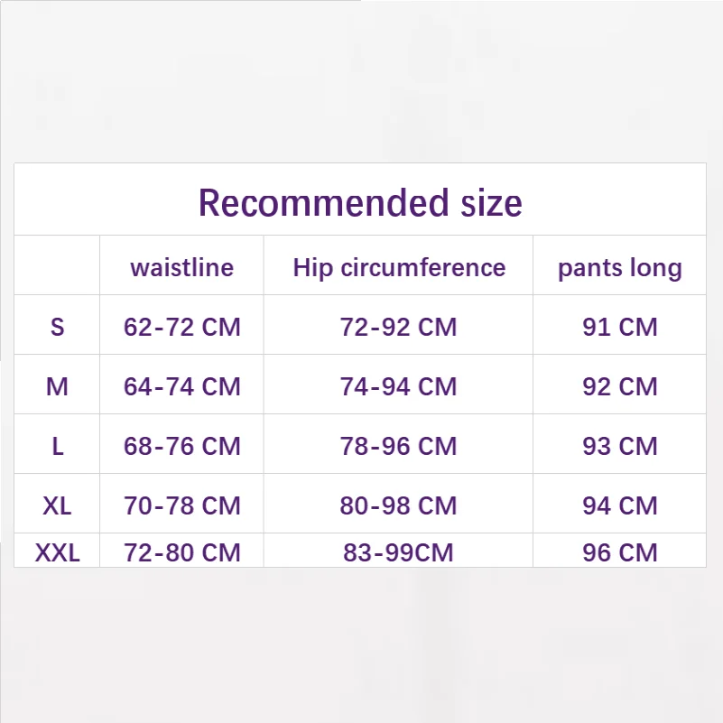Select the 64-74 CM waistline cell
The image size is (723, 723).
pyautogui.click(x=182, y=386)
